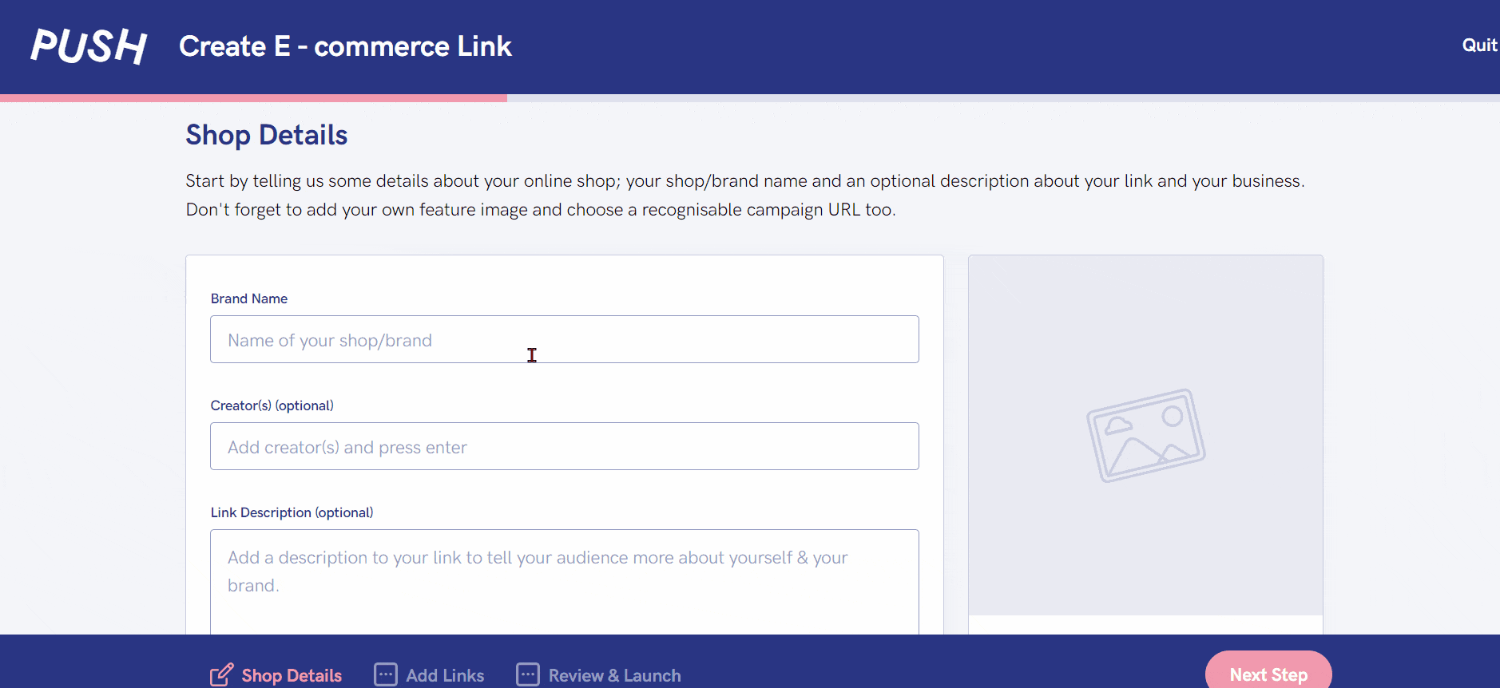Click the Create E - commerce Link title

[345, 46]
